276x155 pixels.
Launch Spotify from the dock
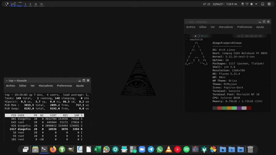[186, 149]
